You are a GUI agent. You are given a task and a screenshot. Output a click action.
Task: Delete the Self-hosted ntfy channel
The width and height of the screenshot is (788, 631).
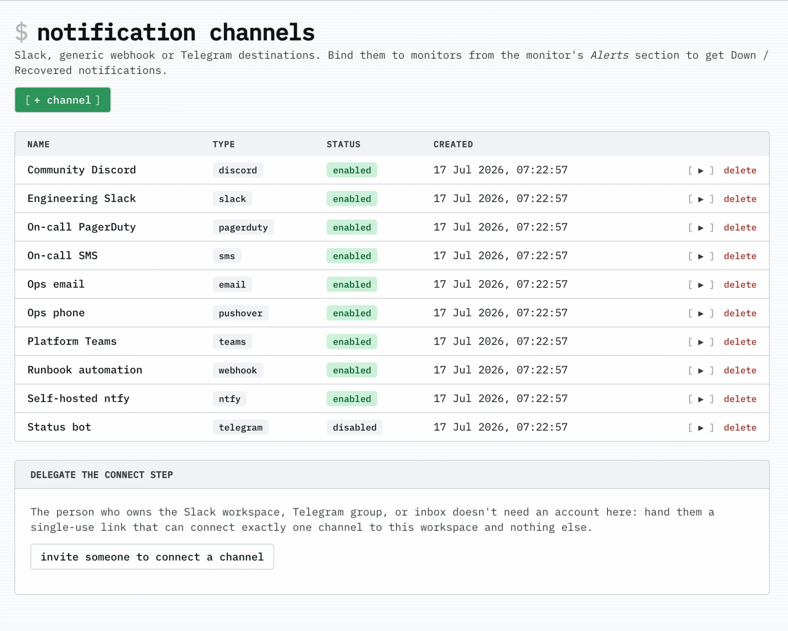(x=740, y=399)
